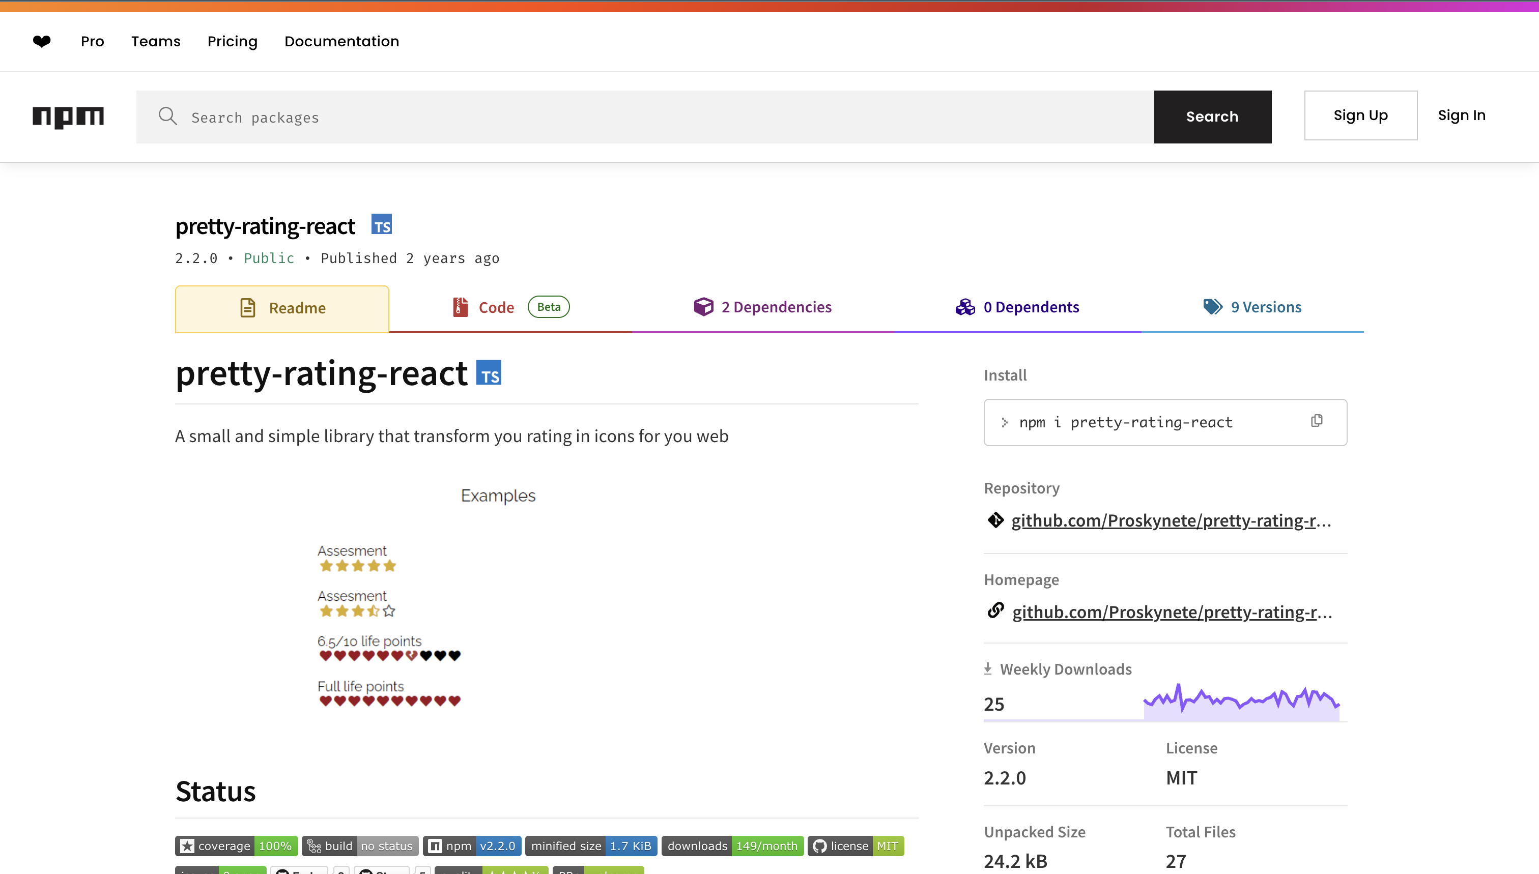1539x874 pixels.
Task: Open the 0 Dependents tab
Action: coord(1017,308)
